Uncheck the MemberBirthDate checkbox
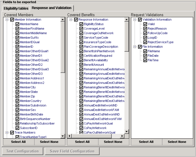 coord(17,115)
